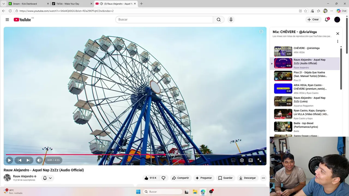Open Task View taskbar icon
The height and width of the screenshot is (196, 349).
(x=186, y=192)
